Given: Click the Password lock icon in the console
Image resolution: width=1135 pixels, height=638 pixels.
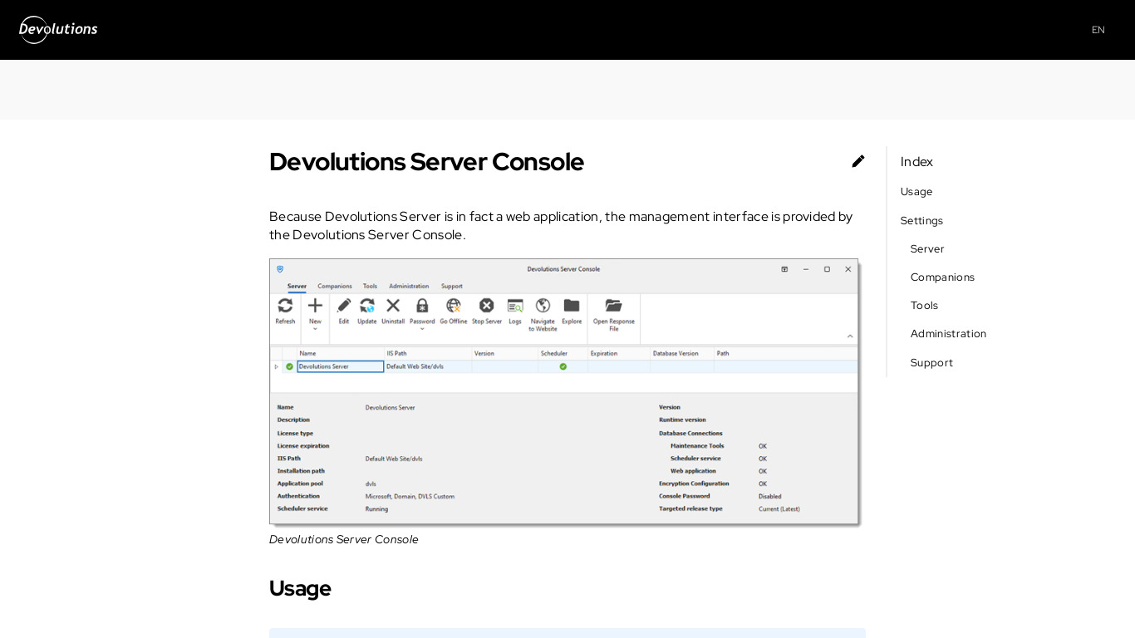Looking at the screenshot, I should pos(422,306).
